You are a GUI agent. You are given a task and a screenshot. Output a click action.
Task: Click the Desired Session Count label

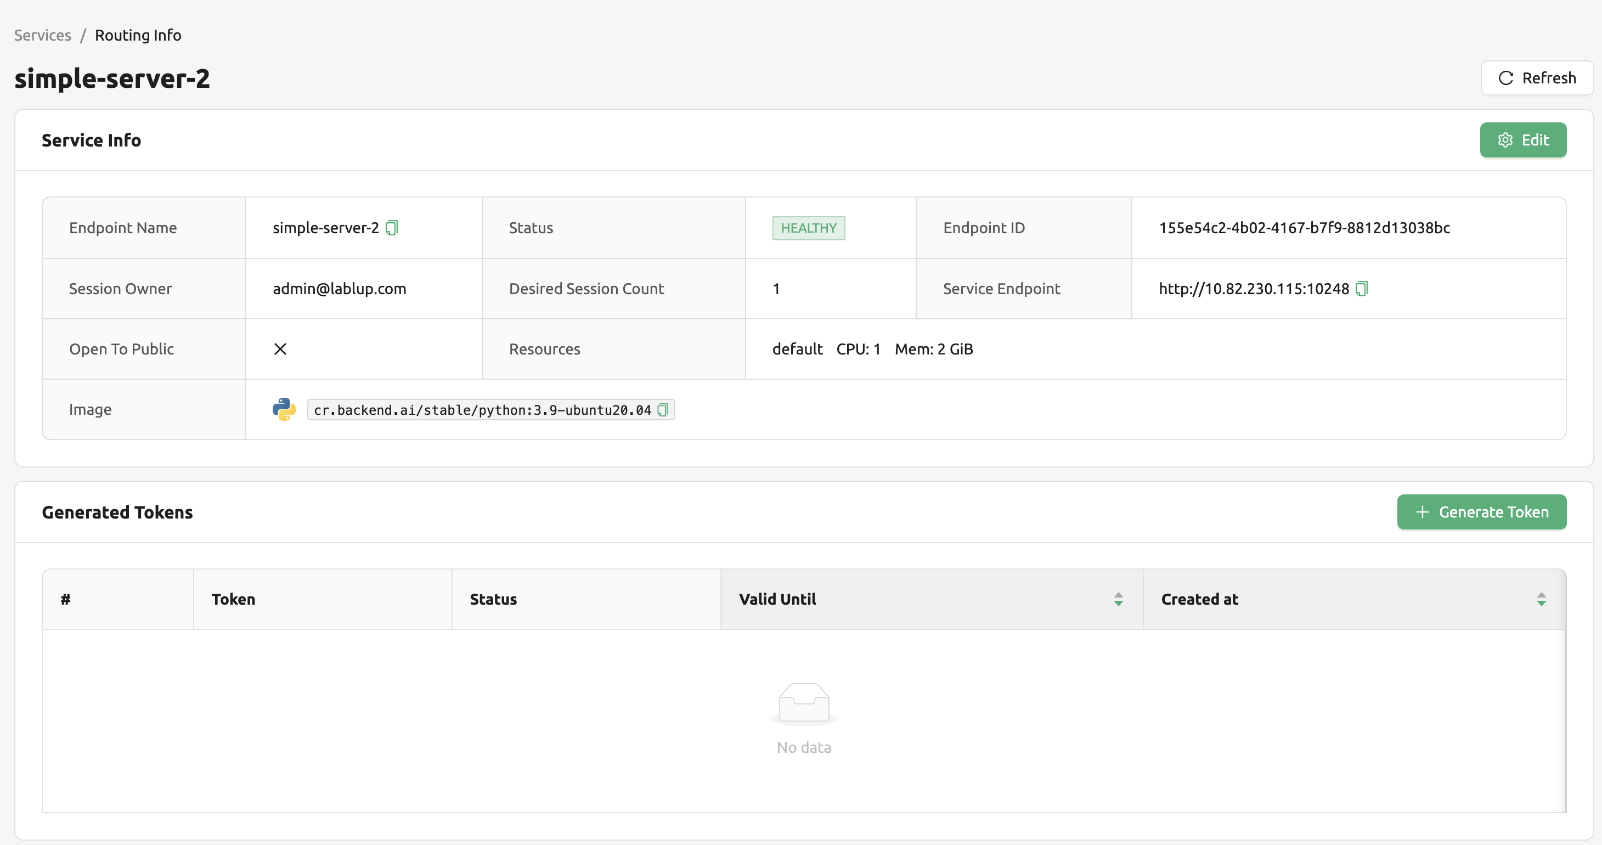click(586, 289)
